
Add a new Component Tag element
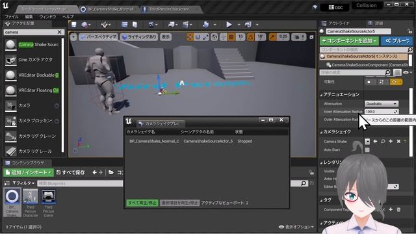[x=391, y=209]
